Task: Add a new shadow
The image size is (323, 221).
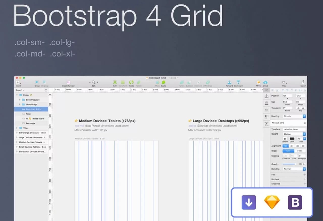Action: 304,184
